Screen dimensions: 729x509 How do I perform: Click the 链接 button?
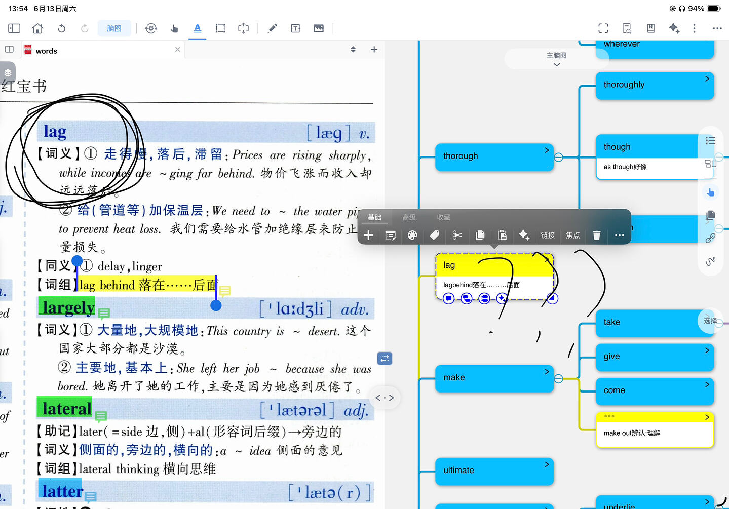[548, 235]
